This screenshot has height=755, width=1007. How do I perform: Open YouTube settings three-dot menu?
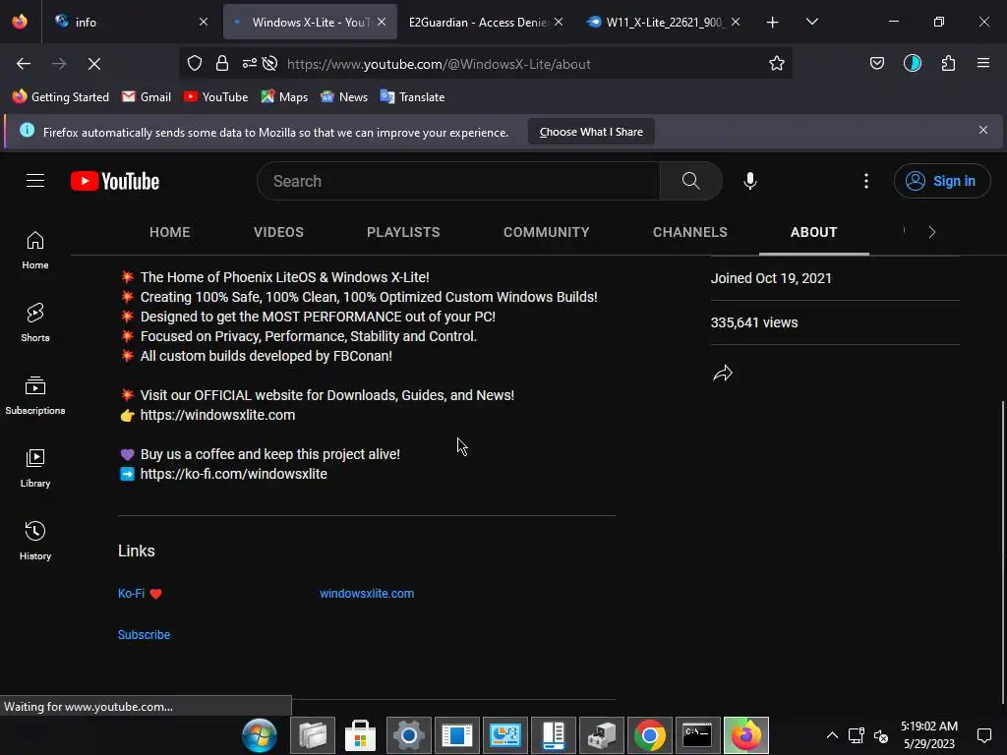(x=866, y=181)
